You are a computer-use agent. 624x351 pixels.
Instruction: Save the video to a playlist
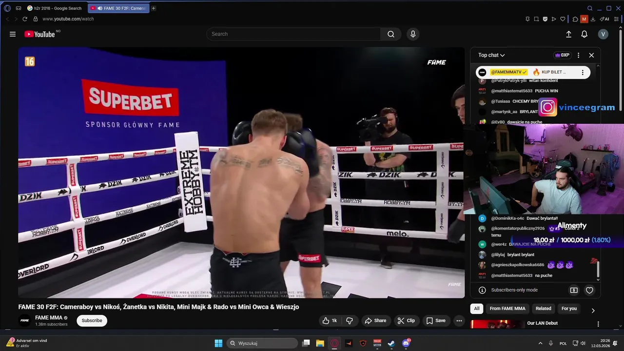click(x=435, y=321)
